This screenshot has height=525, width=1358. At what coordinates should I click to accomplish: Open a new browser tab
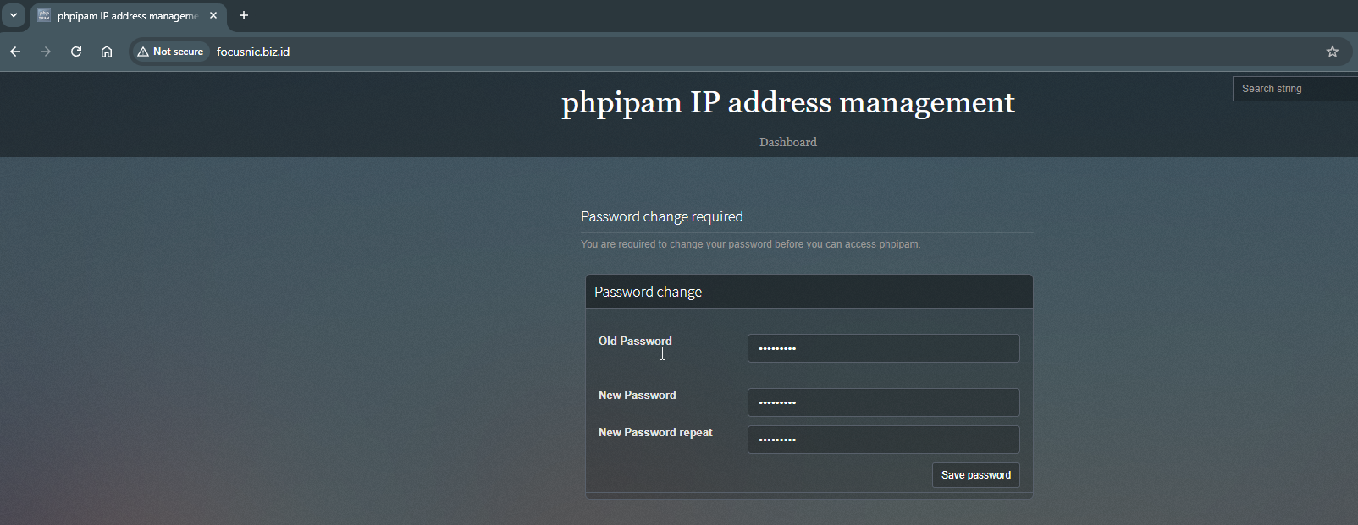point(244,15)
